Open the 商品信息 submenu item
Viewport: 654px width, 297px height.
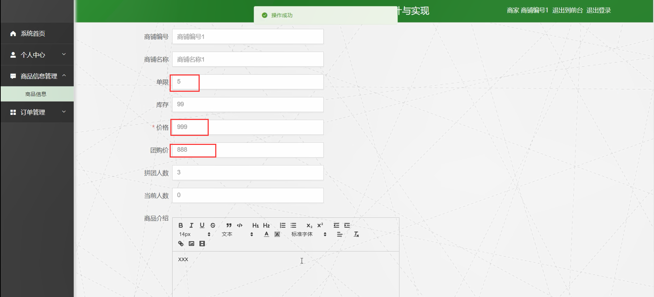tap(37, 94)
